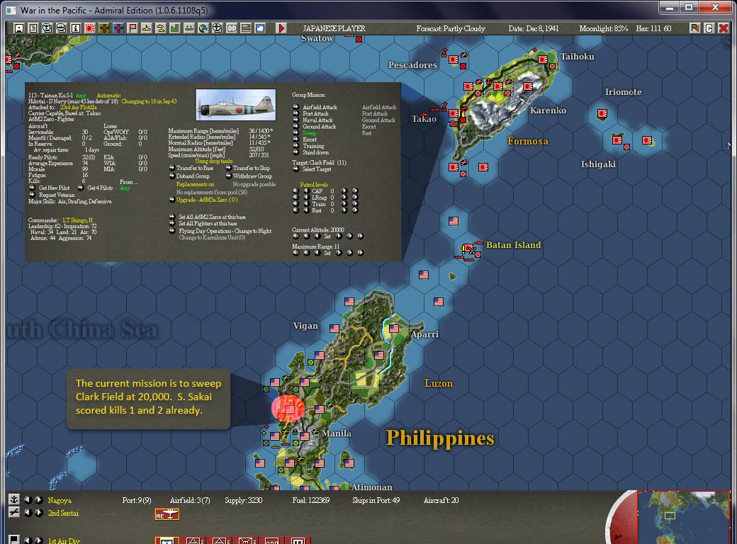737x544 pixels.
Task: Go to next base arrow beside Nagoya
Action: coord(39,500)
